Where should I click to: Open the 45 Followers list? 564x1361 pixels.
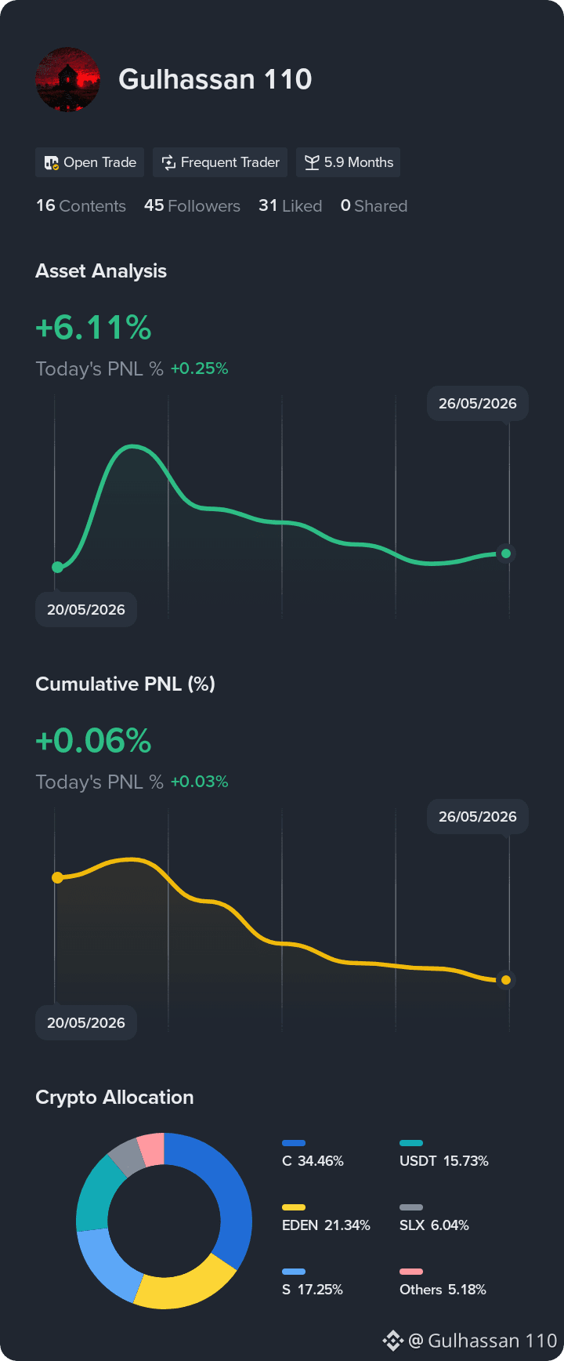[x=192, y=205]
